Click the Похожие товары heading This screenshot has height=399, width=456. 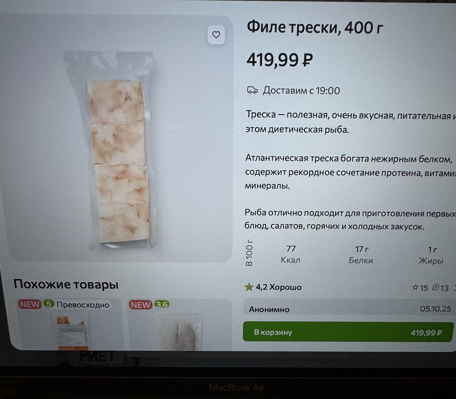[66, 284]
